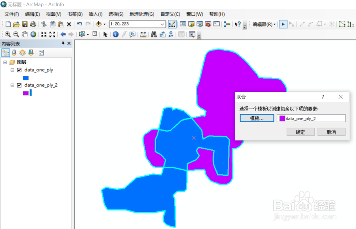Screen dimensions: 356x229
Task: Click 模板... button in 联合 dialog
Action: pos(257,118)
